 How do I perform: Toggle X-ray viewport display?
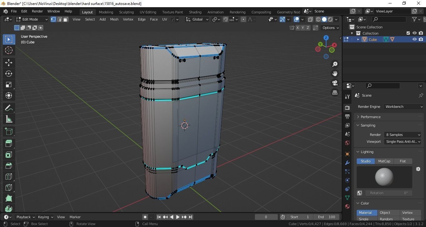click(310, 19)
